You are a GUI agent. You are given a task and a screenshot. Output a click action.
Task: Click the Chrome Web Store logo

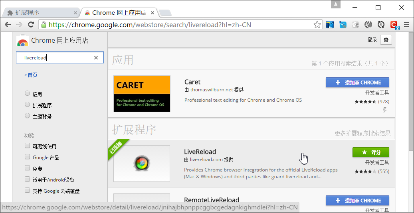[22, 41]
